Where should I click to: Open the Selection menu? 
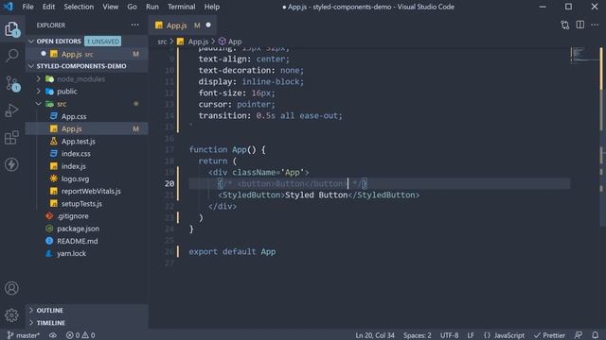point(79,7)
